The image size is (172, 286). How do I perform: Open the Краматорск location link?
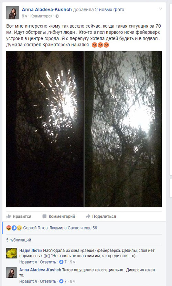41,16
